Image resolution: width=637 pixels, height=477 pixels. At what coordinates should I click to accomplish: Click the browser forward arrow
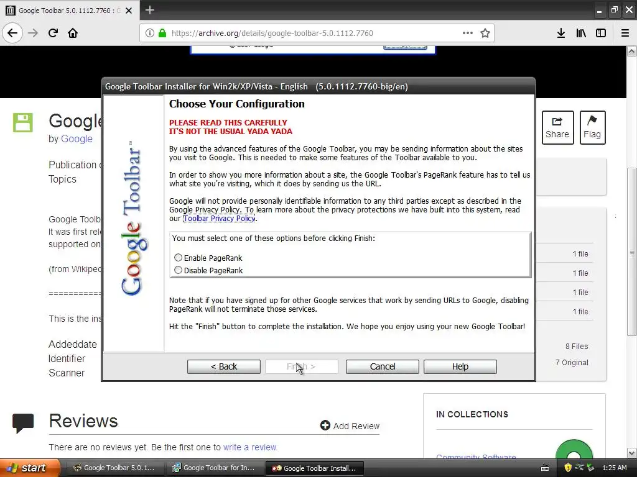(34, 33)
